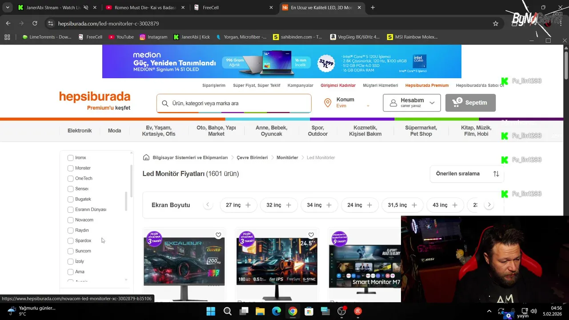Image resolution: width=569 pixels, height=320 pixels.
Task: Open the Elektronik category menu
Action: pos(80,131)
